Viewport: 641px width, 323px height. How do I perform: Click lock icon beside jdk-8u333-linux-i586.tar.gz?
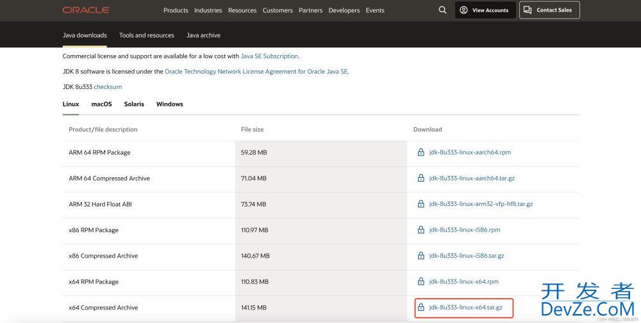coord(420,256)
